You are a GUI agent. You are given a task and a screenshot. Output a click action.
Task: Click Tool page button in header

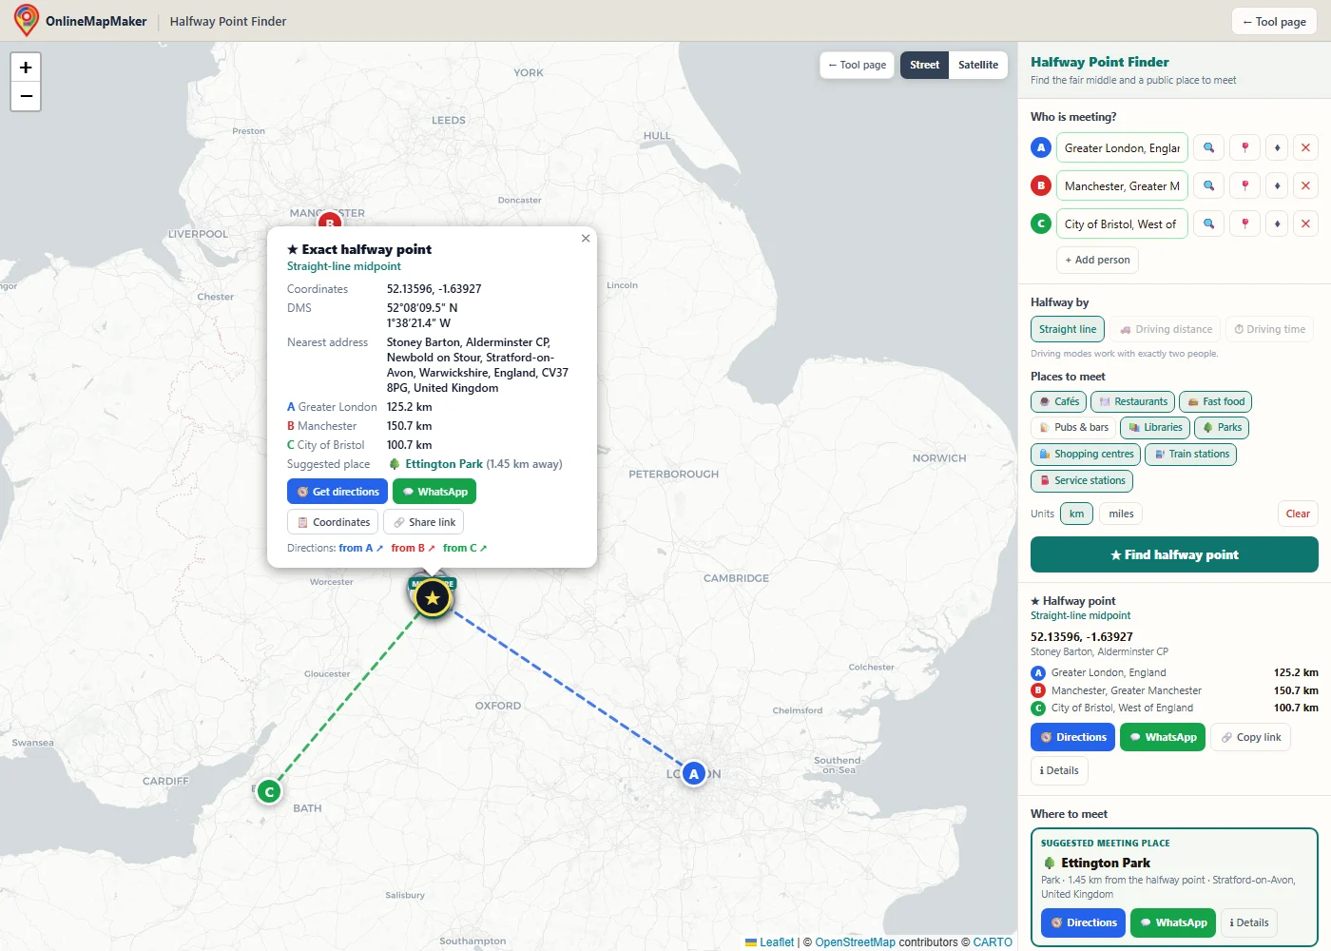click(1274, 21)
